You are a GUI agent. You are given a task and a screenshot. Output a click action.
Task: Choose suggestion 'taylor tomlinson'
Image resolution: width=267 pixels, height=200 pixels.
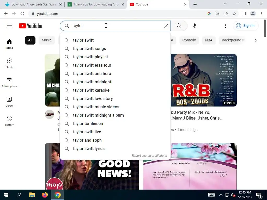pyautogui.click(x=115, y=124)
